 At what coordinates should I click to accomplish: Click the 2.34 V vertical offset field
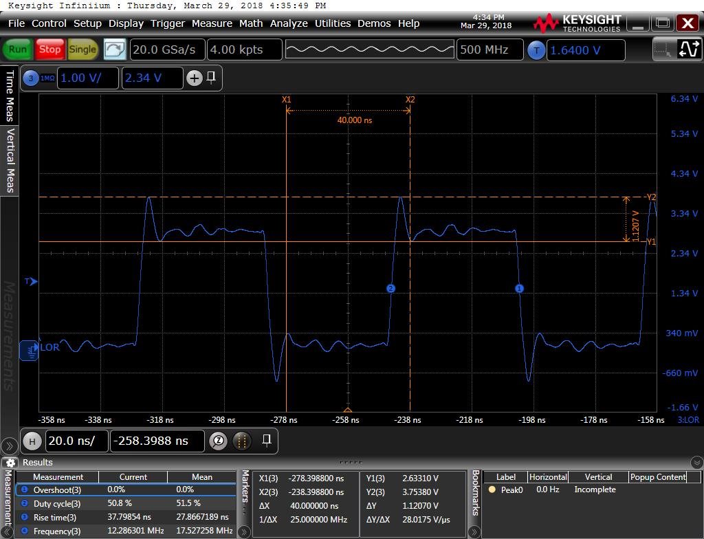tap(152, 78)
